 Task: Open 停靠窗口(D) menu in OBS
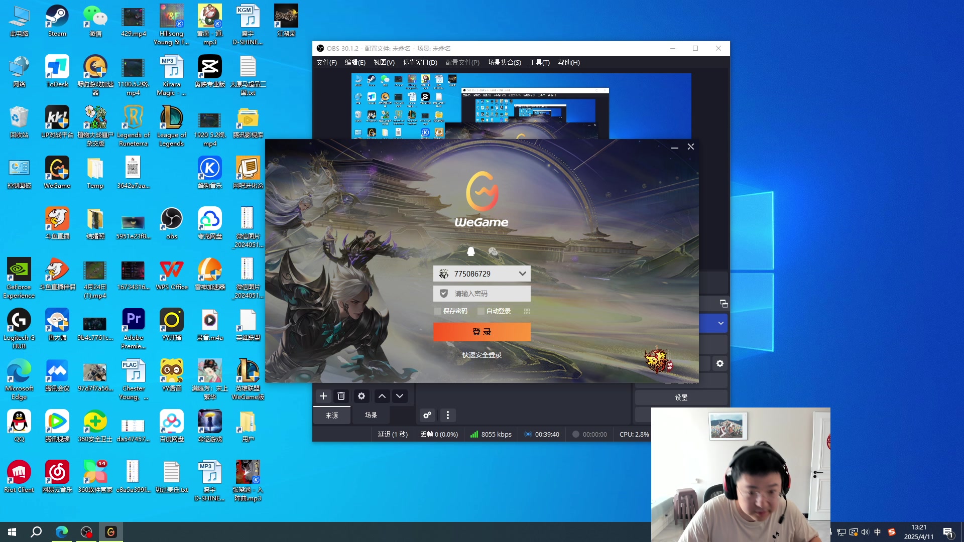(420, 62)
